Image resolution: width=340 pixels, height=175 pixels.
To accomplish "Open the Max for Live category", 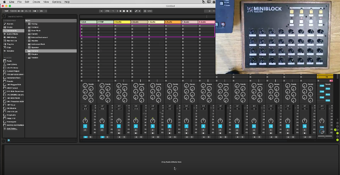I will coord(11,41).
